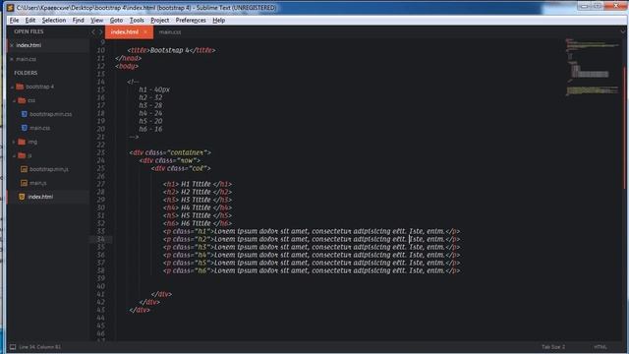The height and width of the screenshot is (354, 629).
Task: Click the closing body-level </head> tag
Action: point(129,59)
